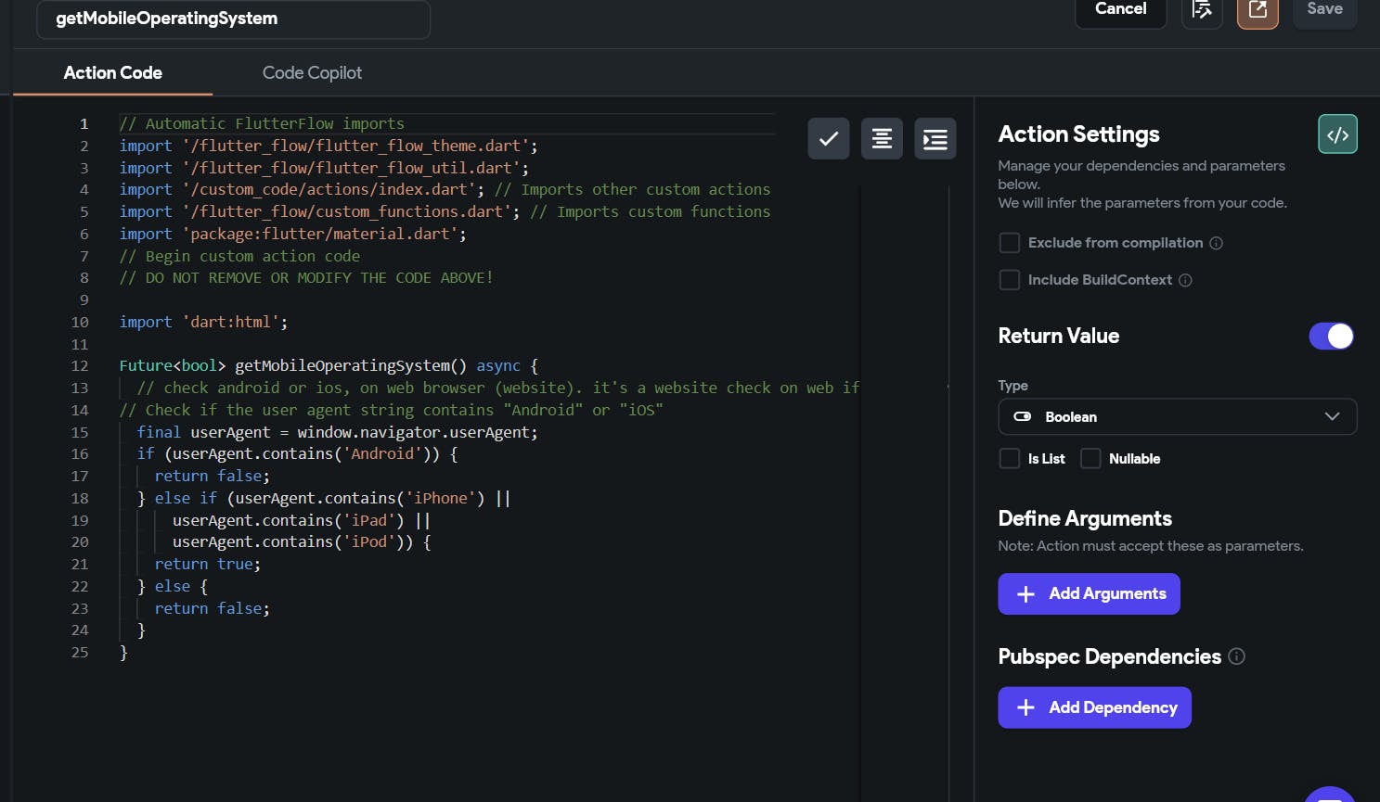The height and width of the screenshot is (802, 1380).
Task: Enable the Exclude from compilation checkbox
Action: [1009, 243]
